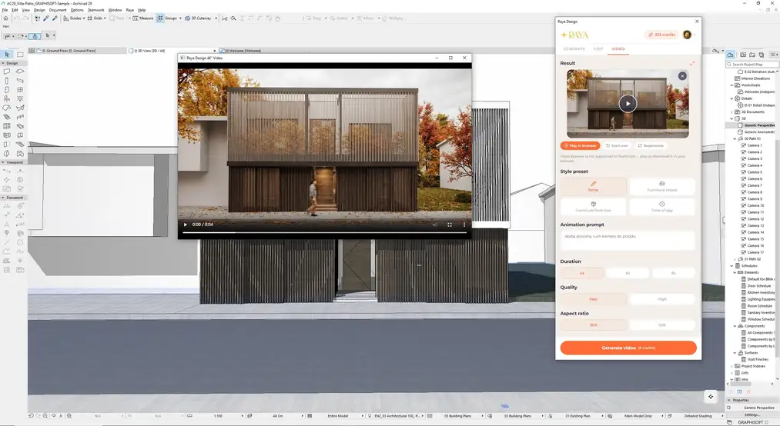This screenshot has height=426, width=780.
Task: Collapse the Worksheets tree node
Action: 731,85
